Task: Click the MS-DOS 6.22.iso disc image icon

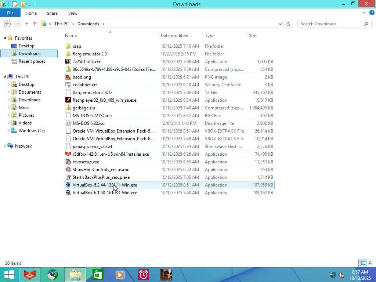Action: (x=68, y=123)
